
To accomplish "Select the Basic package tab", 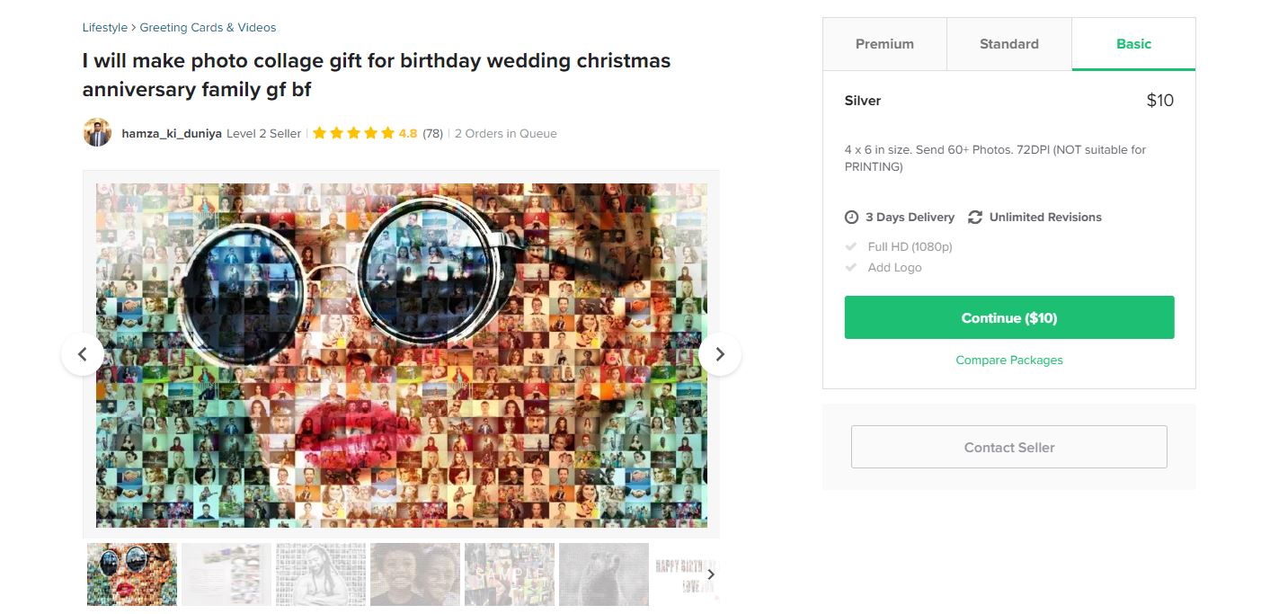I will click(x=1133, y=44).
